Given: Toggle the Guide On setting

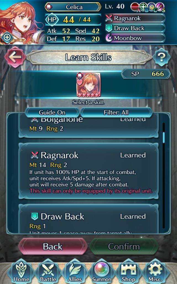Looking at the screenshot, I should (52, 113).
